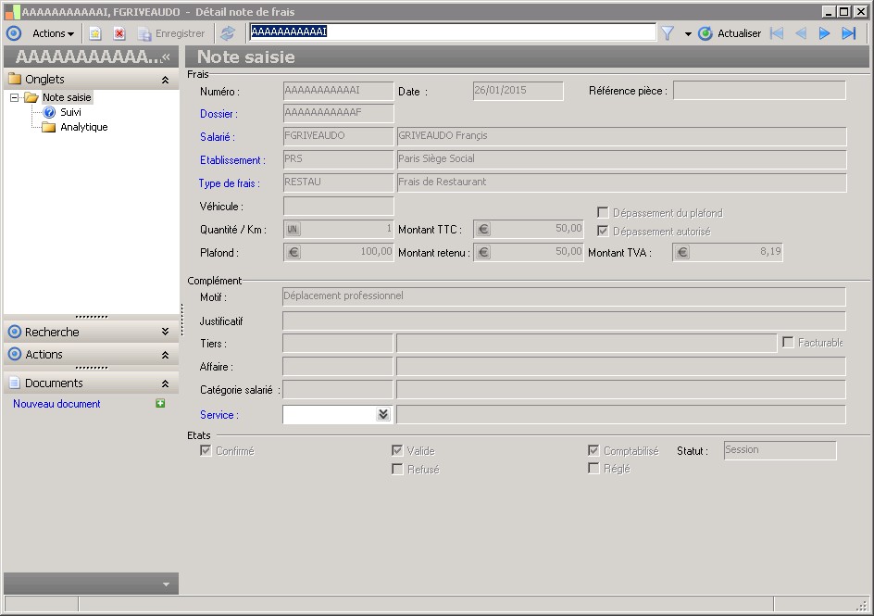Click the search text field in toolbar

pos(452,31)
